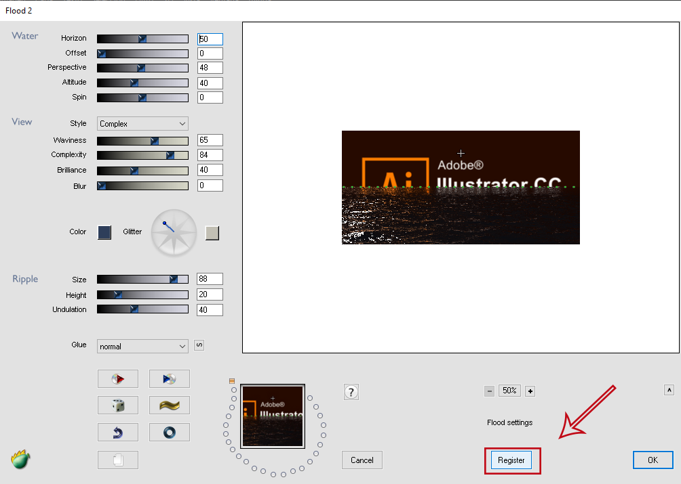Load a preset with the red-arrow disc button

click(x=118, y=378)
